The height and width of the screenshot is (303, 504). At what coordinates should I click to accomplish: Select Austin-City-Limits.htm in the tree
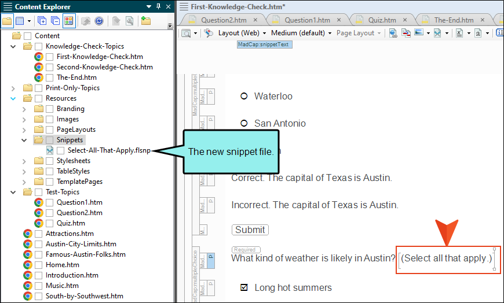pyautogui.click(x=81, y=244)
